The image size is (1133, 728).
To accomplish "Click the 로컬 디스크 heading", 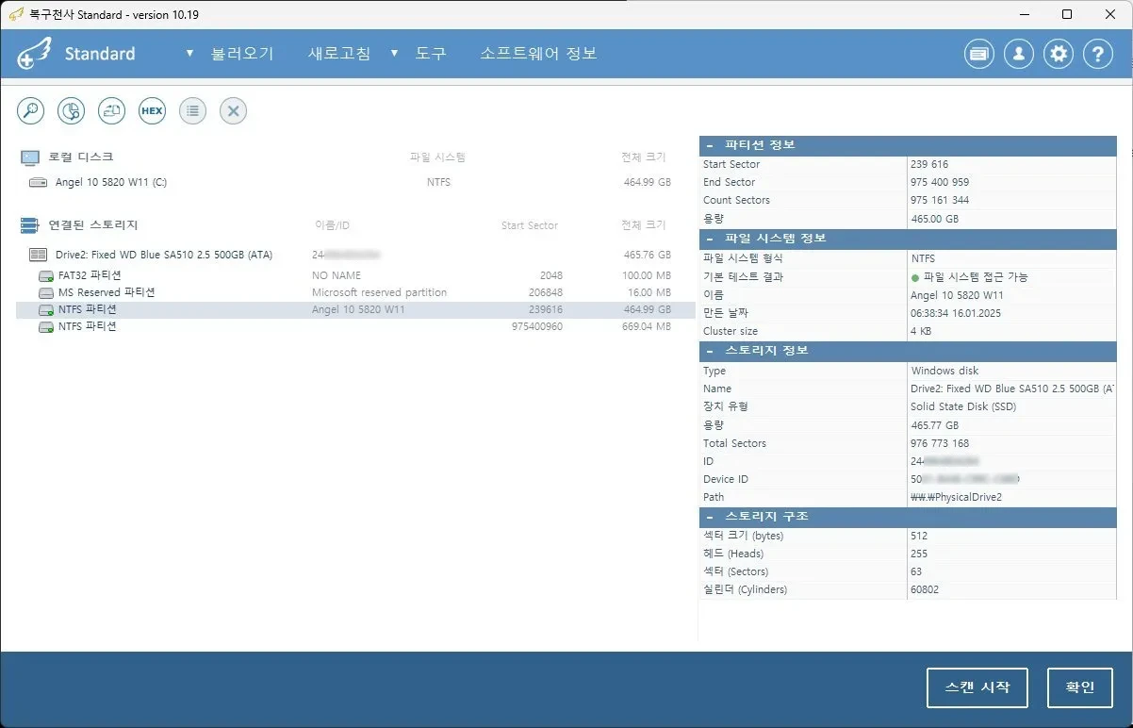I will pos(81,157).
